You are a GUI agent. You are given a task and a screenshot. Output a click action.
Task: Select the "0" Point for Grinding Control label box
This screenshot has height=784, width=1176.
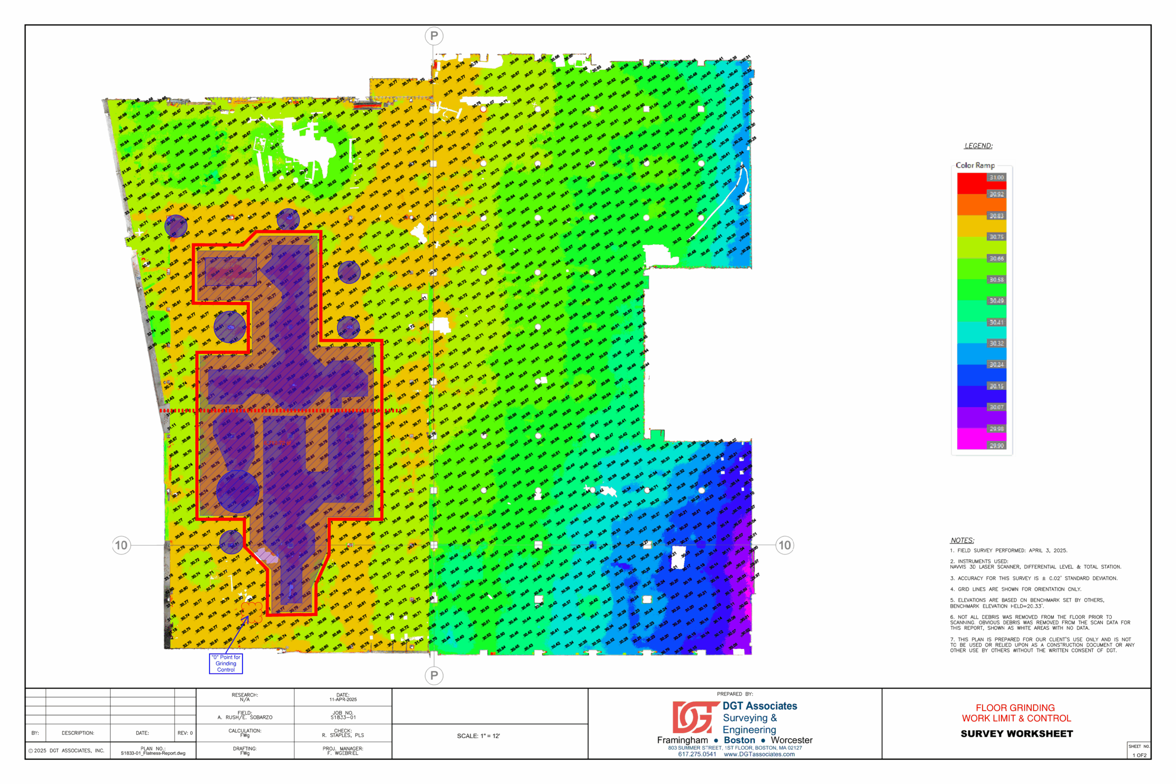tap(226, 664)
